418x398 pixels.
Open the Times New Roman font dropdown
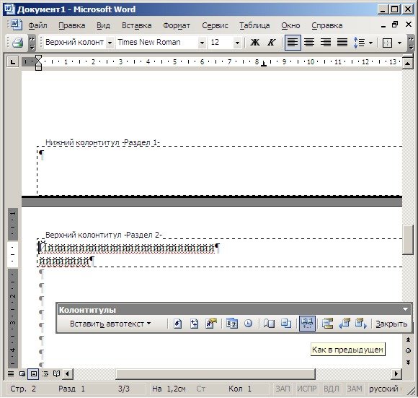coord(202,43)
